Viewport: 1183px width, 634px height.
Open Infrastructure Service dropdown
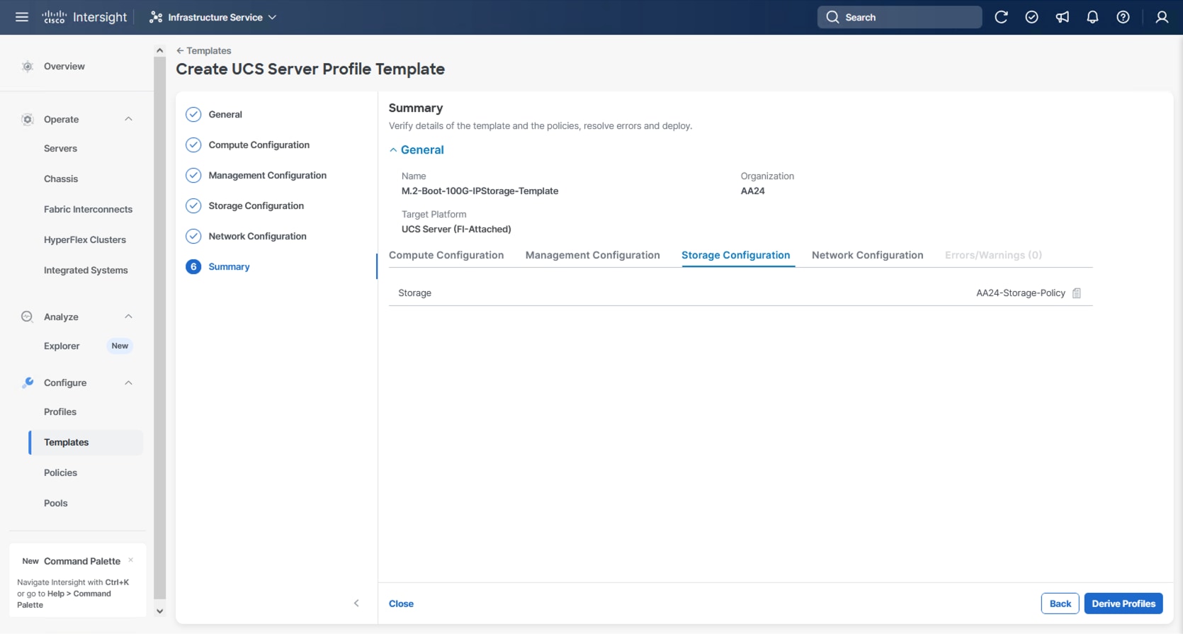[213, 17]
